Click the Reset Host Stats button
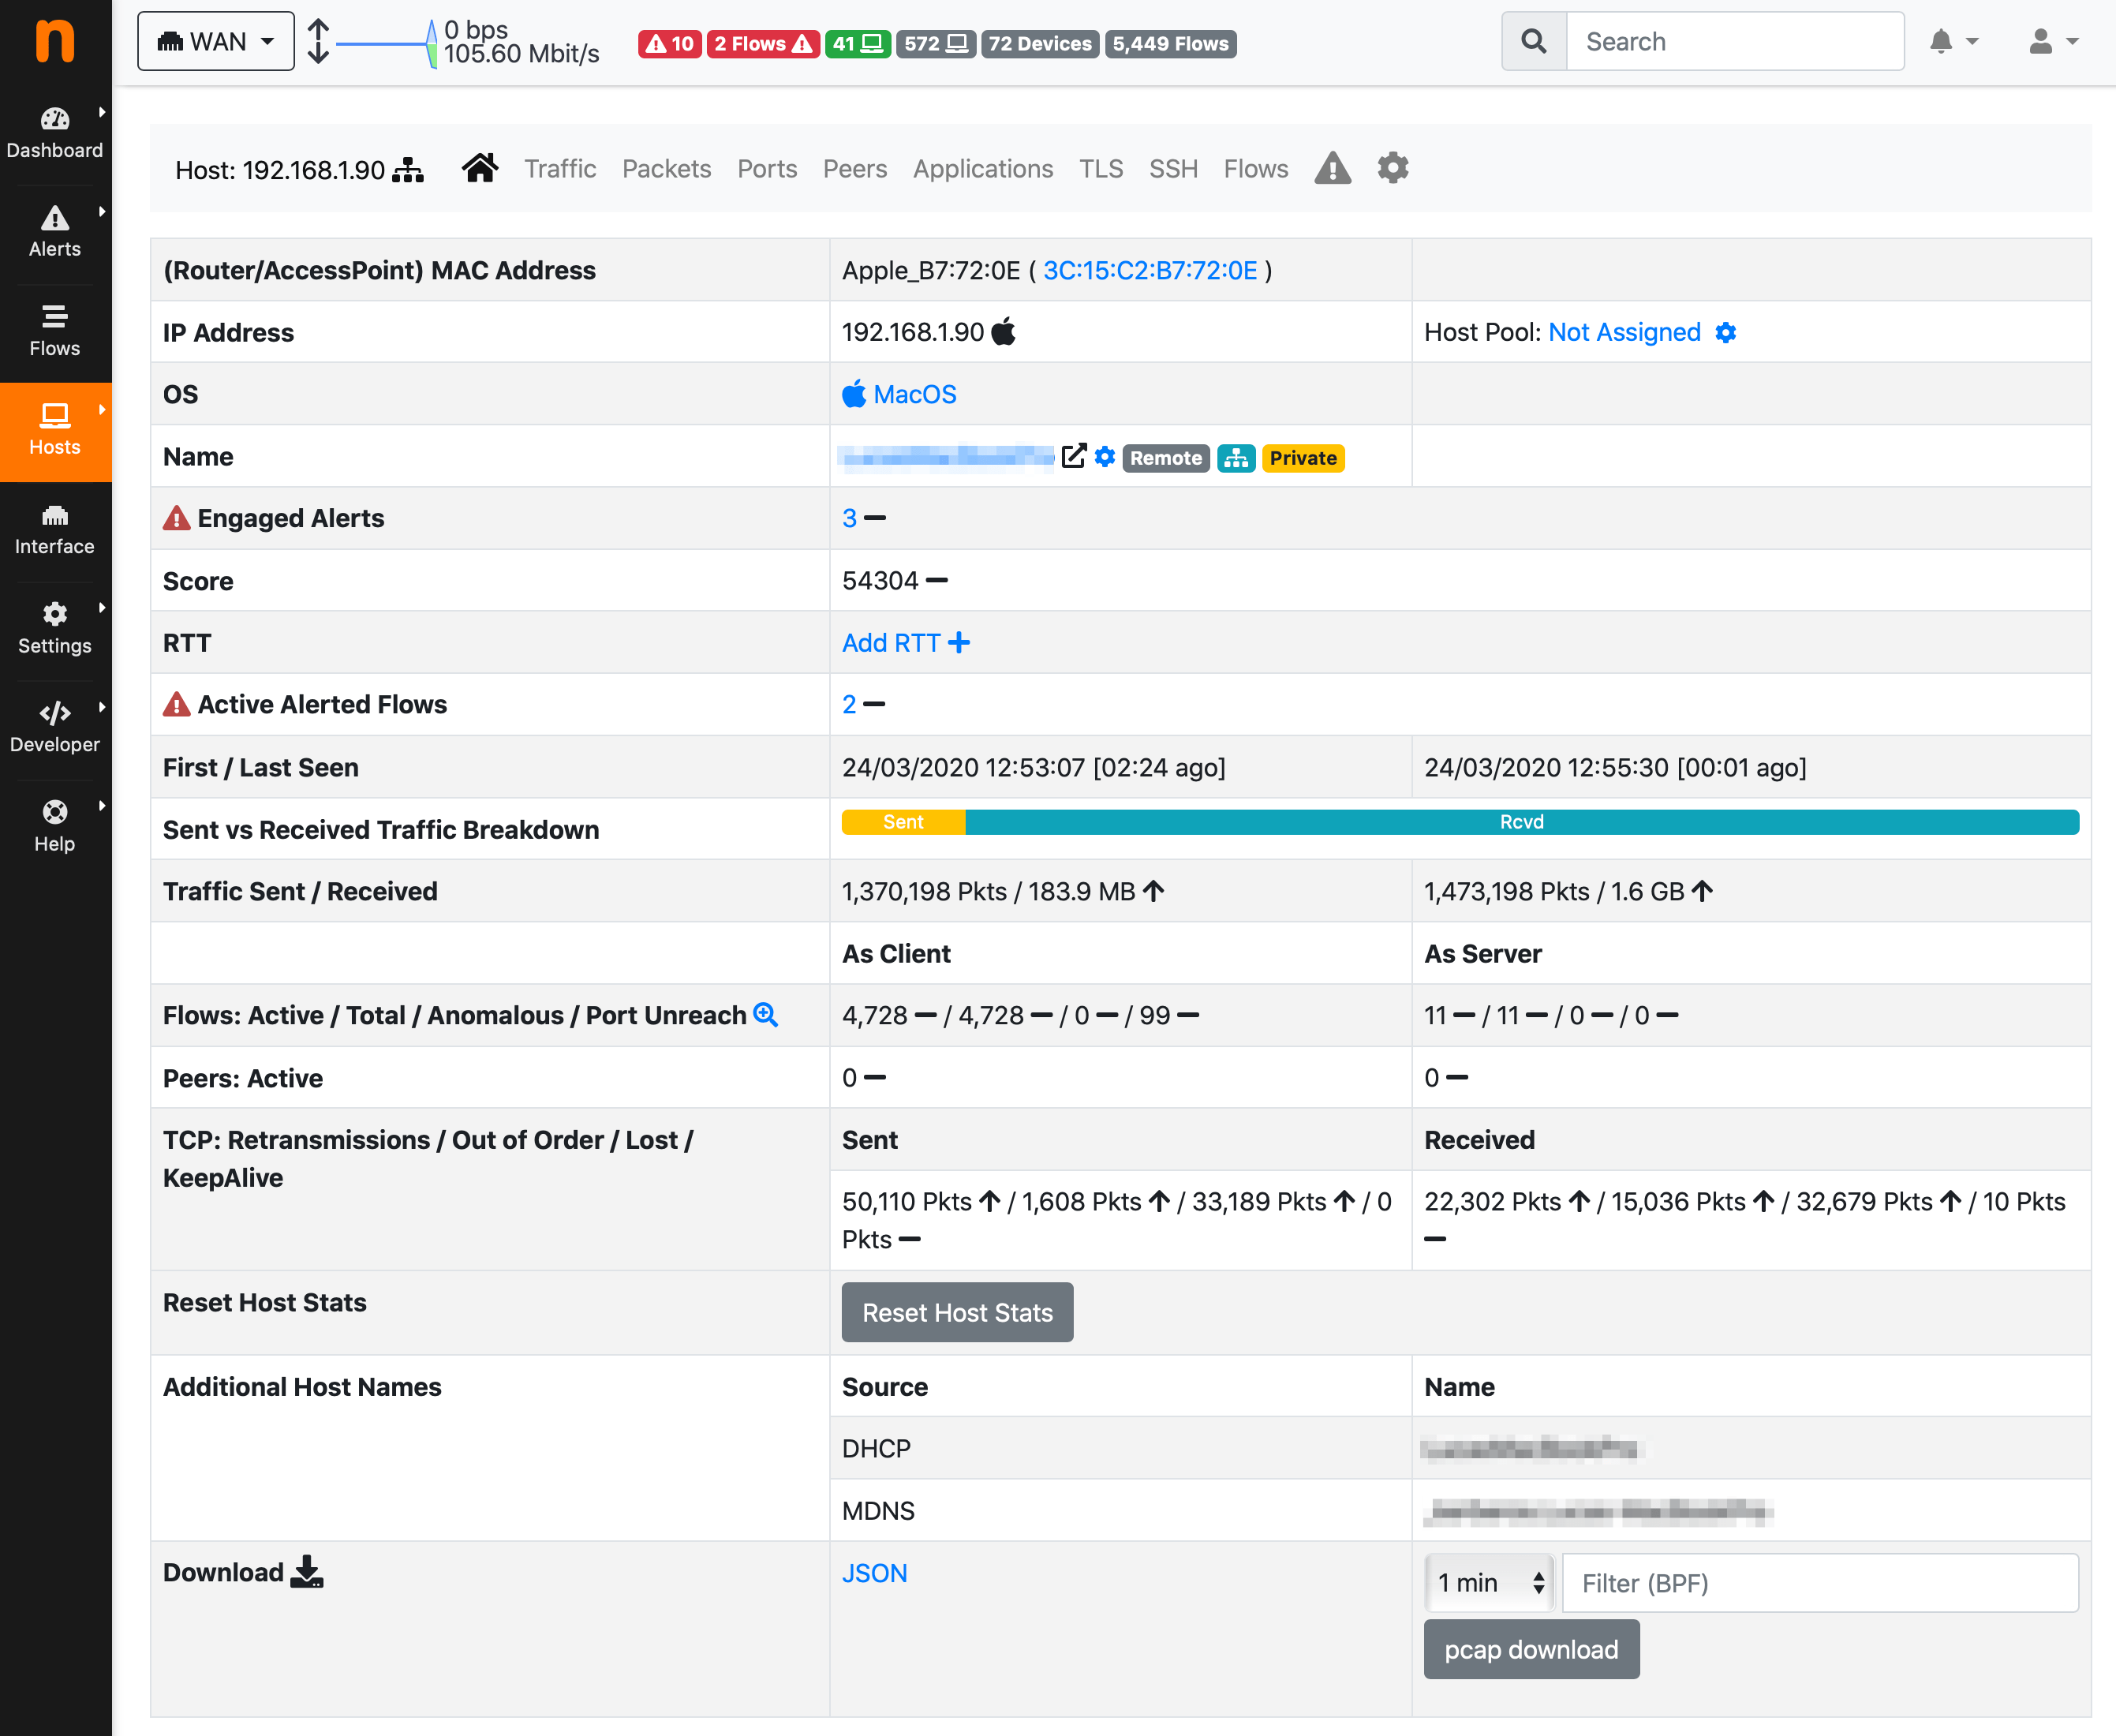Screen dimensions: 2116x1736 [x=957, y=1312]
